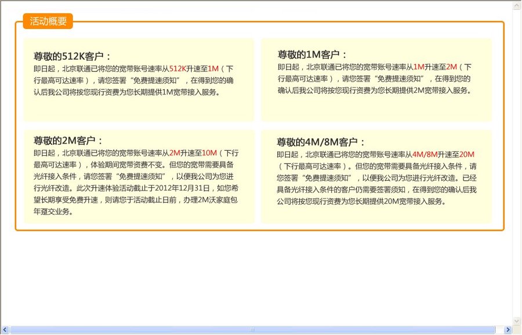Select the 尊敬的512K客户 heading
The height and width of the screenshot is (335, 522).
coord(72,56)
